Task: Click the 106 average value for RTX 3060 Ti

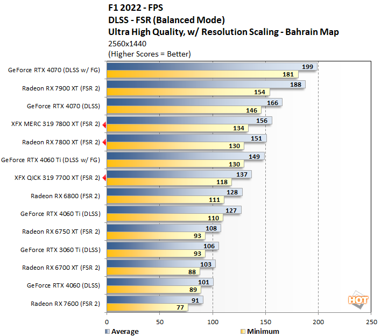Action: 209,246
